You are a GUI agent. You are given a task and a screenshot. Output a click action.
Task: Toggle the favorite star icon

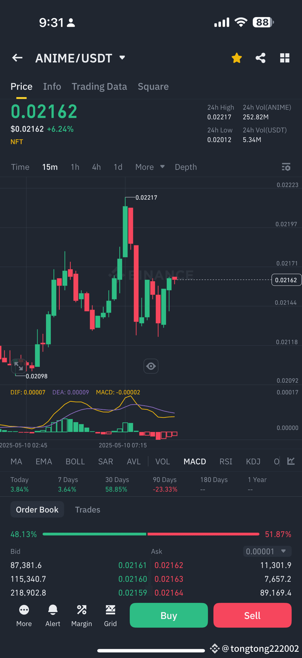coord(237,58)
